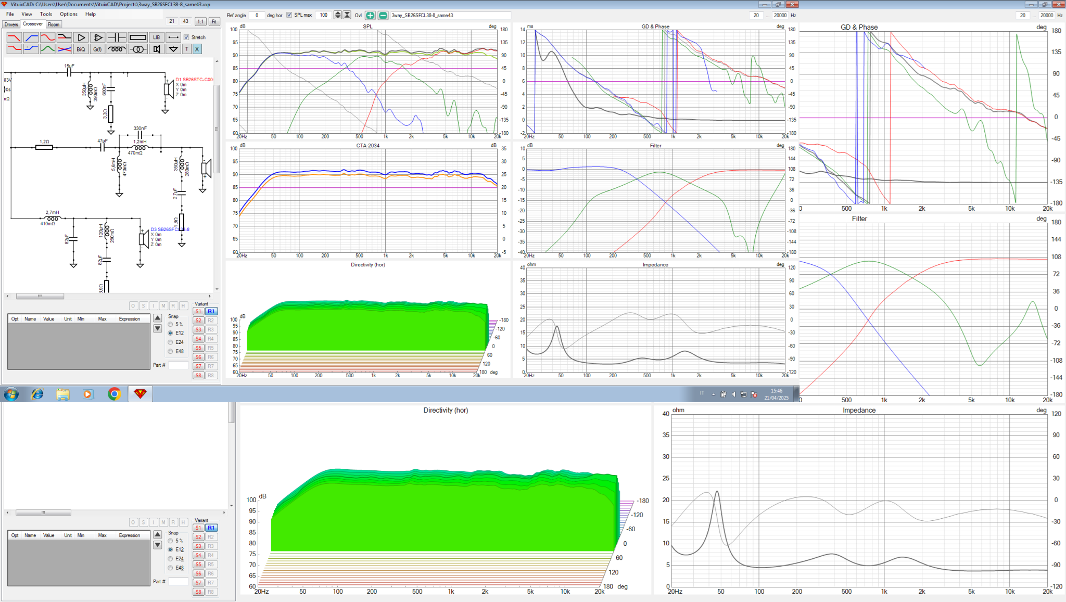Select the wire connection tool
This screenshot has height=602, width=1066.
173,37
